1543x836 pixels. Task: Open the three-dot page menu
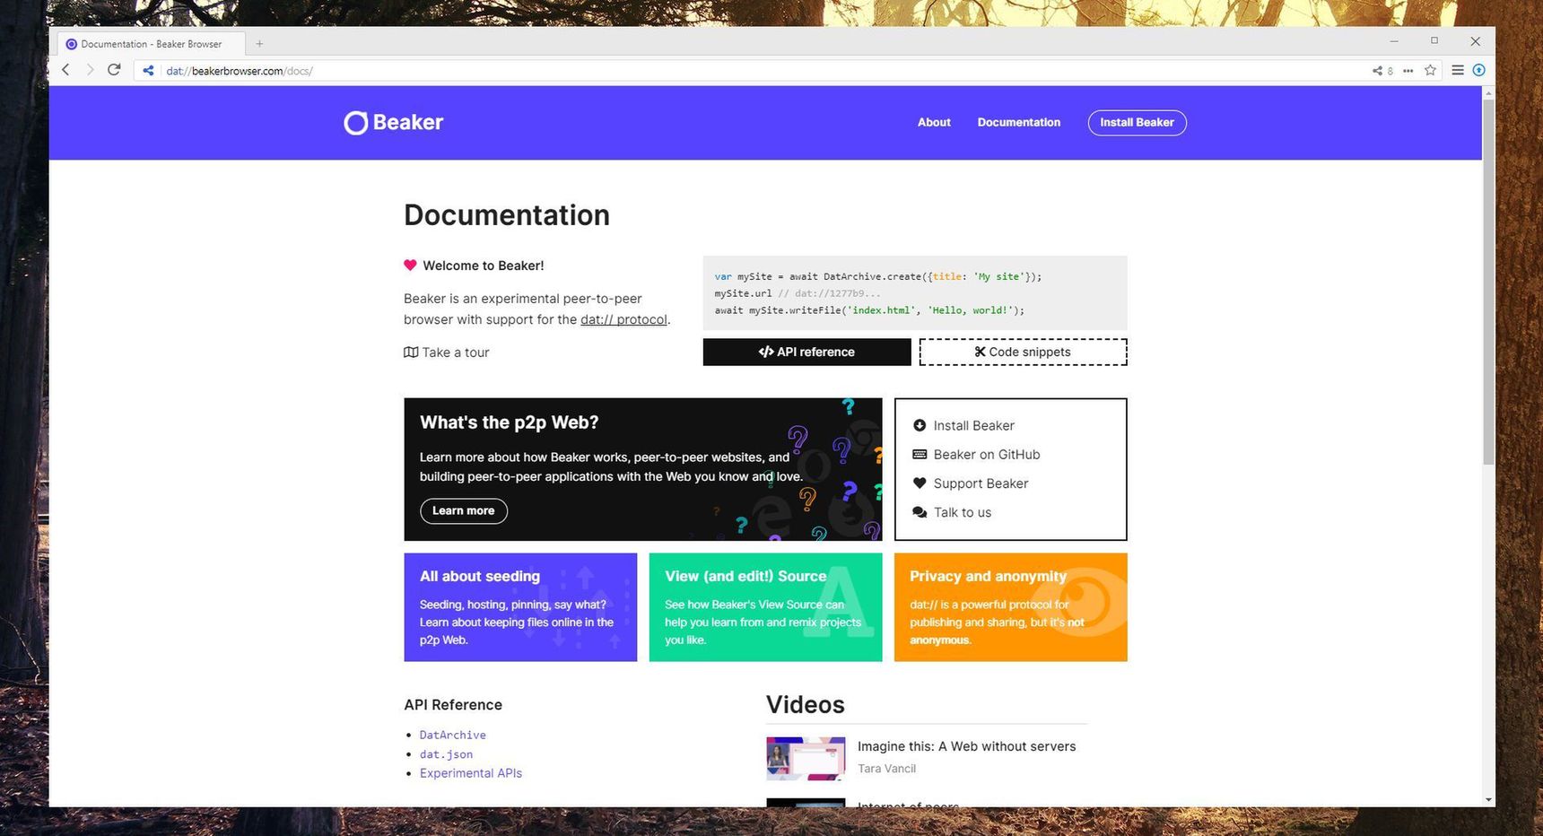1408,71
